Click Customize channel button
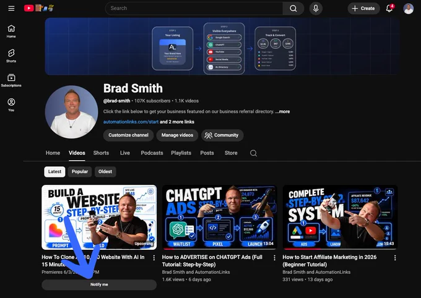This screenshot has width=421, height=298. tap(128, 135)
